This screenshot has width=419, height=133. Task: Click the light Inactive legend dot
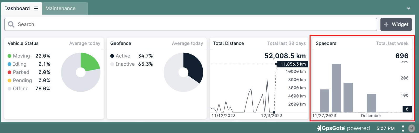click(x=112, y=64)
